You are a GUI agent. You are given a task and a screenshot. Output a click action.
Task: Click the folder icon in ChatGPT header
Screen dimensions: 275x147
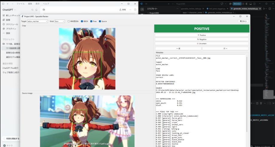44,10
